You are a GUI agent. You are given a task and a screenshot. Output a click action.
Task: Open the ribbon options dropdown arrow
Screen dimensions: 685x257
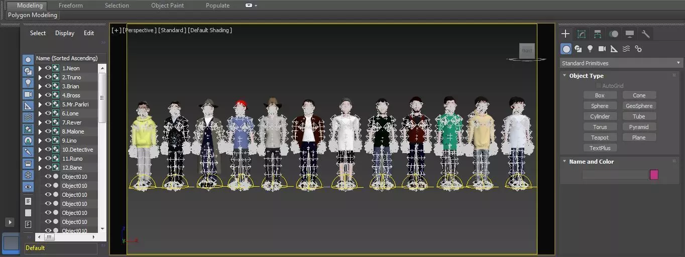(x=256, y=6)
